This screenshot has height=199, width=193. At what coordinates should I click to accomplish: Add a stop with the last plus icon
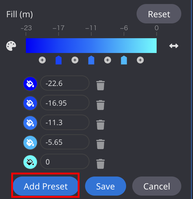click(140, 60)
